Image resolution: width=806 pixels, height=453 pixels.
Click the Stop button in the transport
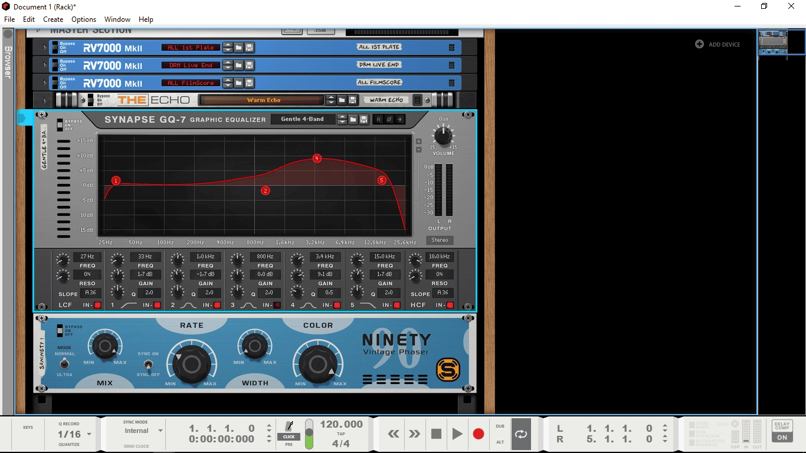coord(436,434)
